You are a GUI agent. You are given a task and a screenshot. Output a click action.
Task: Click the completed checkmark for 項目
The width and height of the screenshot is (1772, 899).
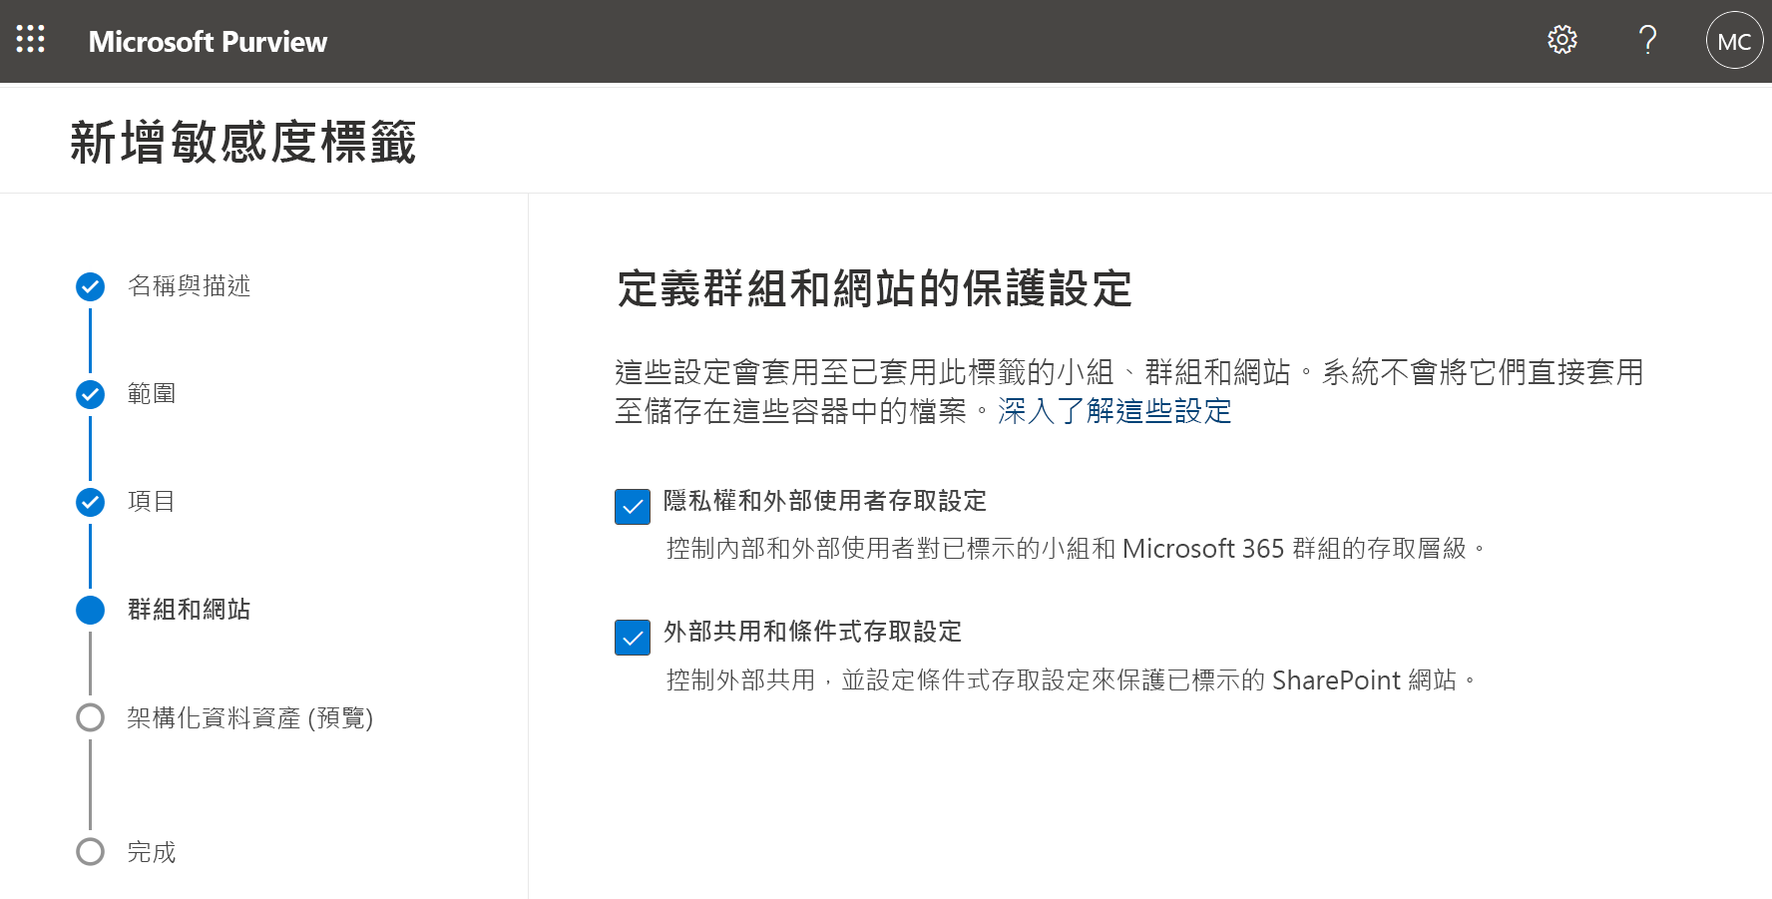coord(90,502)
